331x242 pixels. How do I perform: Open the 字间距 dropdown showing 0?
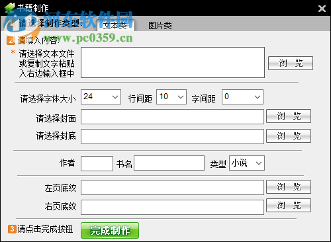click(242, 97)
